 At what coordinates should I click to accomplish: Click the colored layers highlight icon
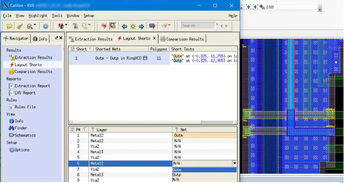61,26
